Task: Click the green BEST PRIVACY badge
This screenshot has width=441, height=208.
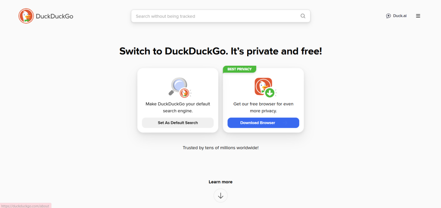Action: pyautogui.click(x=239, y=69)
